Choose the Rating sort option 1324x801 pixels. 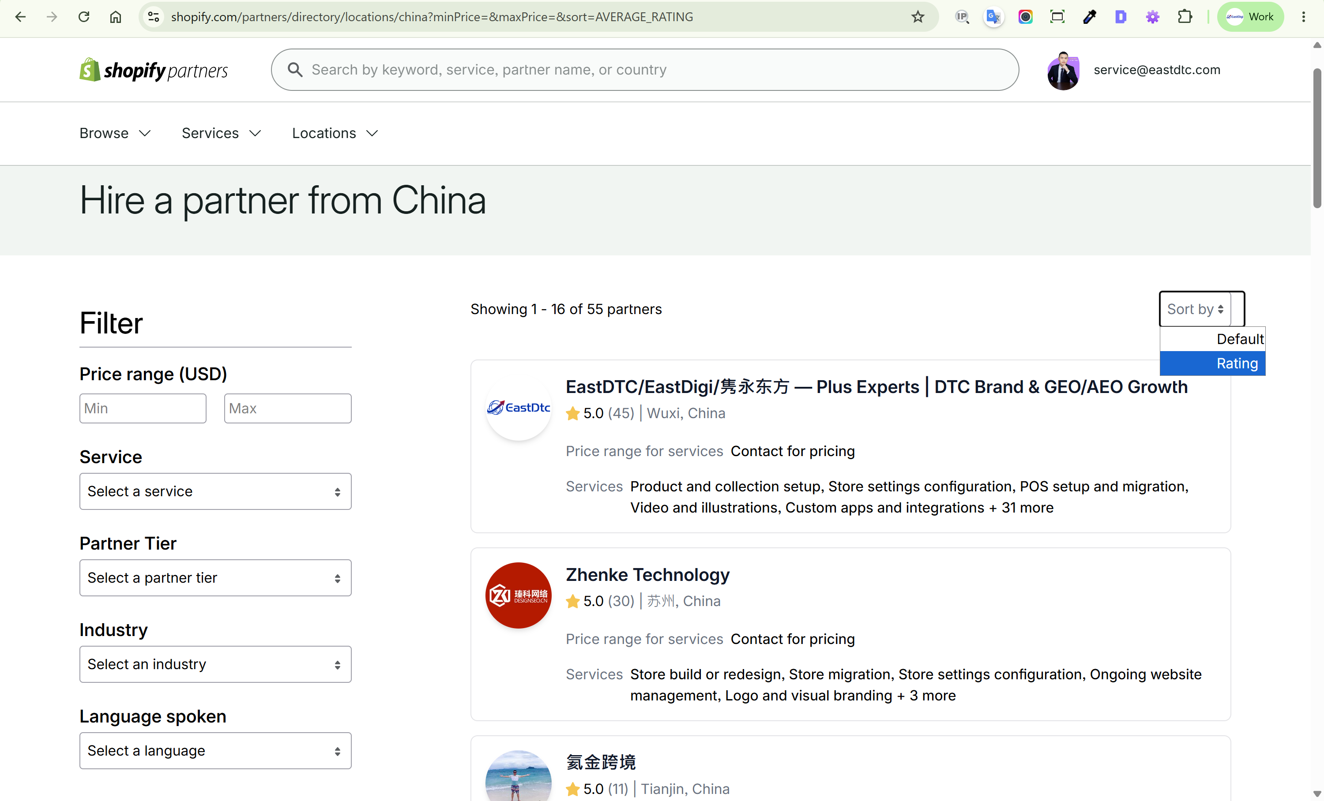[x=1212, y=363]
